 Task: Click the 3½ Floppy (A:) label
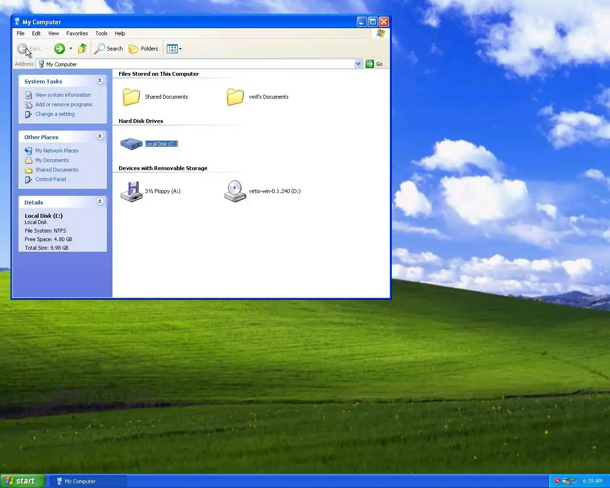click(163, 191)
